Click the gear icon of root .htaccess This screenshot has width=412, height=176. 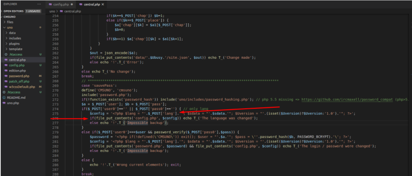click(x=4, y=92)
